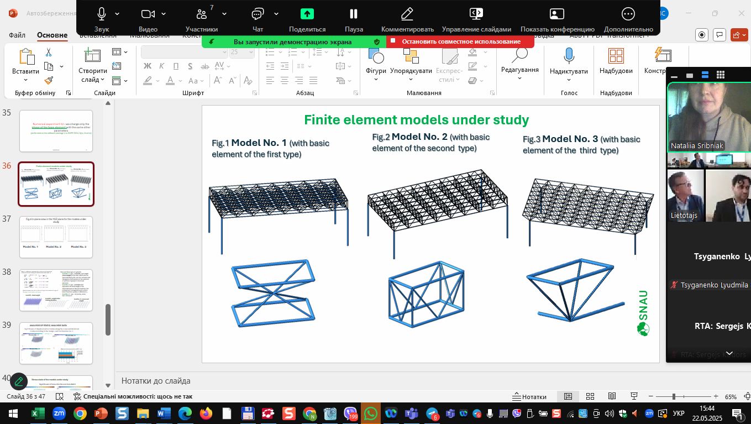Toggle underline П formatting
Viewport: 751px width, 424px height.
pos(176,66)
